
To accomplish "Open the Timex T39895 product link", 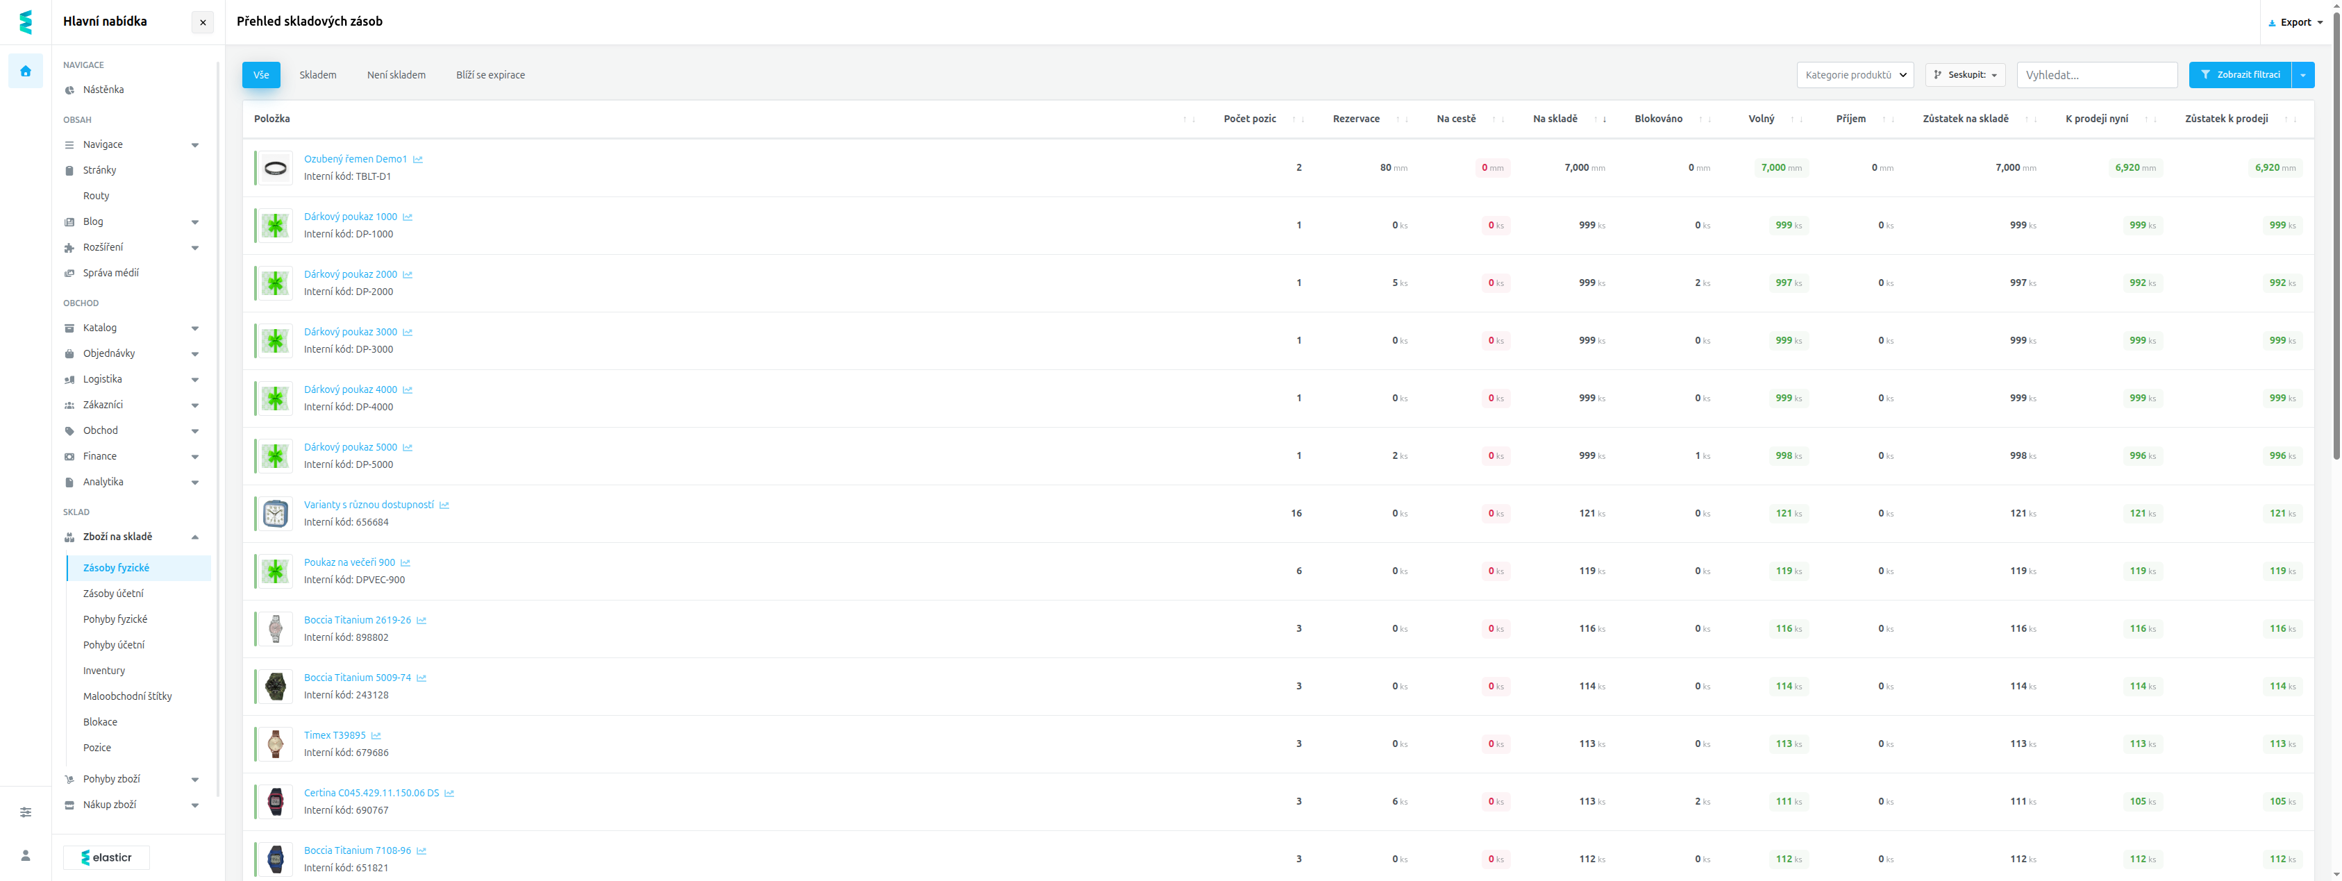I will click(x=335, y=735).
